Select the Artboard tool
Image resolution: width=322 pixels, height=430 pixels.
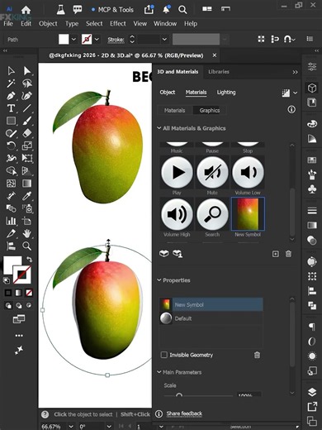point(27,221)
